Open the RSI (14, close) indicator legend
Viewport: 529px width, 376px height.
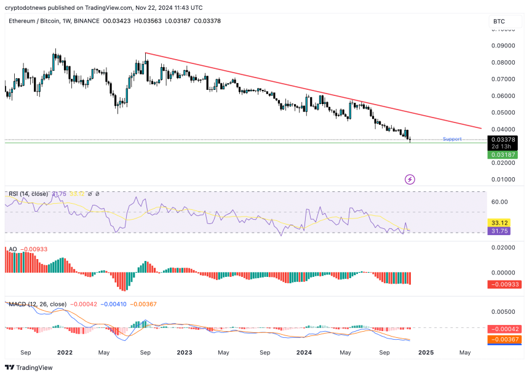click(x=28, y=194)
